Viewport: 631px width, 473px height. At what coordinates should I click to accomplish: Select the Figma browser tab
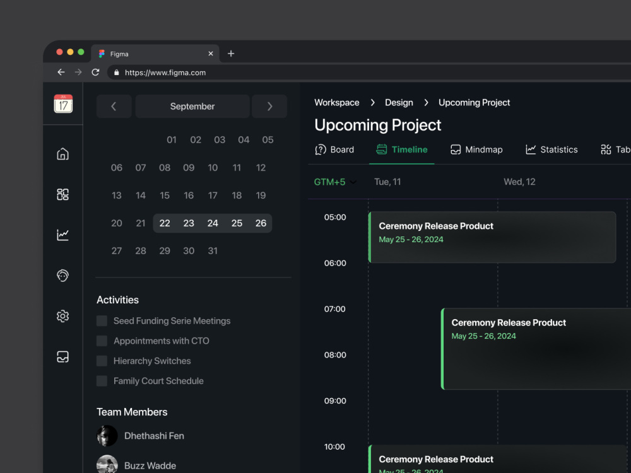[156, 54]
